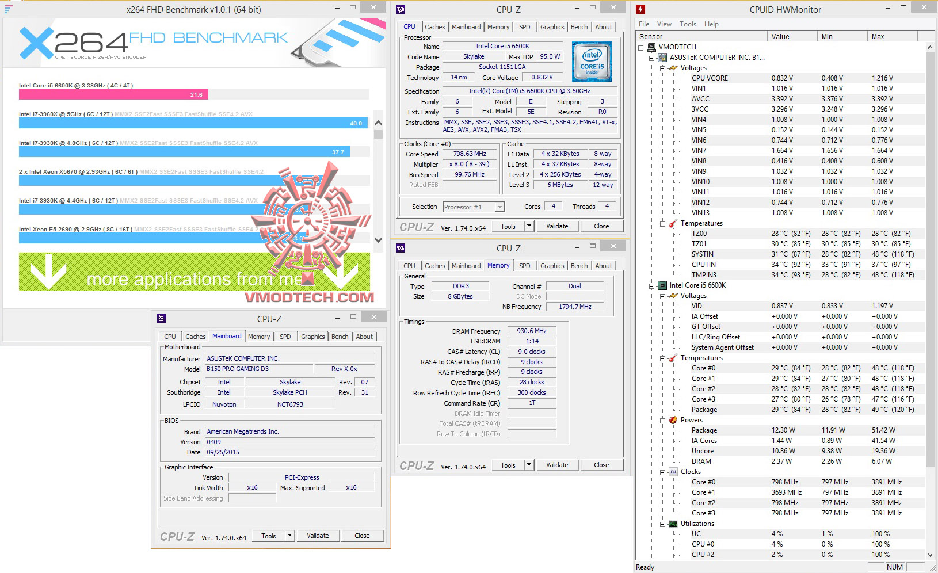Open About tab in CPU-Z memory window

point(604,266)
